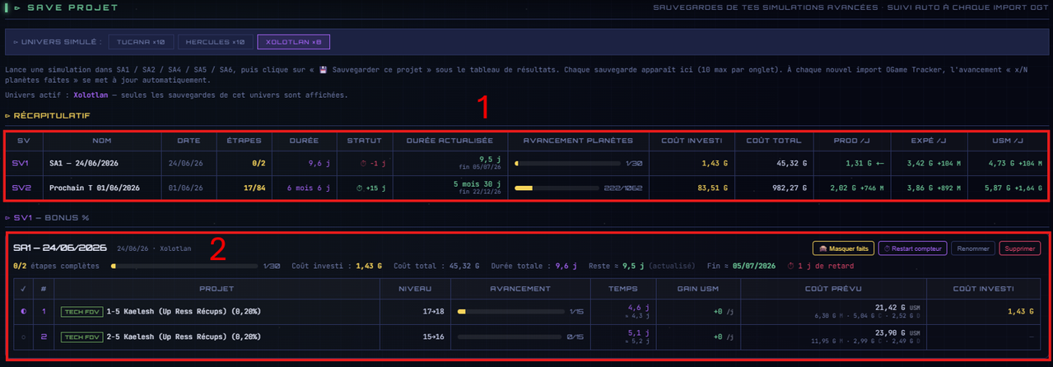
Task: Click the TECH FDV tag on 2-5 Kaelesh
Action: pyautogui.click(x=81, y=337)
